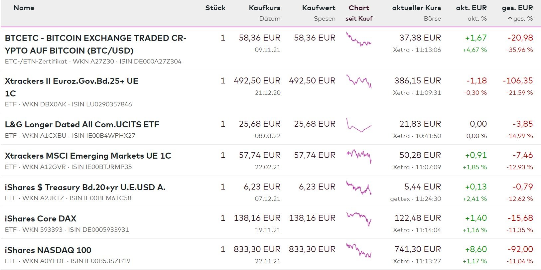Click the Kaufwert column header

[319, 8]
